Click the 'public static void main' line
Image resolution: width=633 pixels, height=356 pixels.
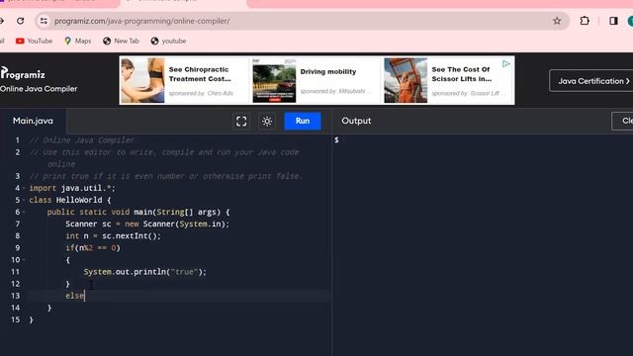coord(138,212)
